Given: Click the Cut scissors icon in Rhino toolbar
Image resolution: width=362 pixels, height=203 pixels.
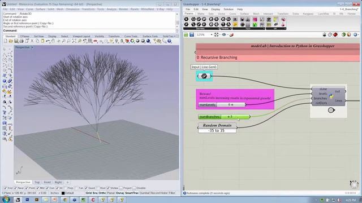Looking at the screenshot, I should click(x=32, y=41).
